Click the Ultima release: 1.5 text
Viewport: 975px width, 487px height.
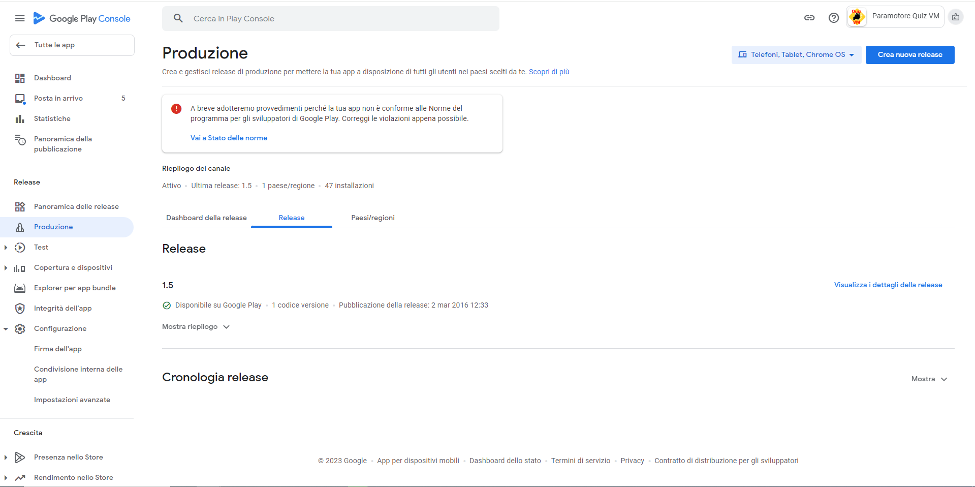pos(222,186)
